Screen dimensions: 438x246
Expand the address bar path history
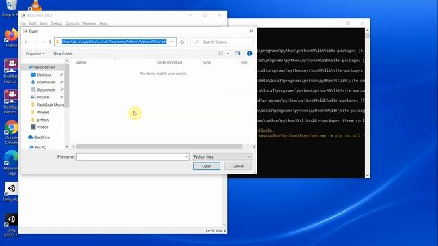tap(172, 42)
